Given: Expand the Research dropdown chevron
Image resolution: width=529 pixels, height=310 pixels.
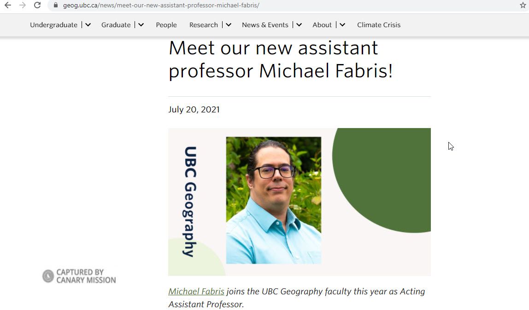Looking at the screenshot, I should (228, 25).
